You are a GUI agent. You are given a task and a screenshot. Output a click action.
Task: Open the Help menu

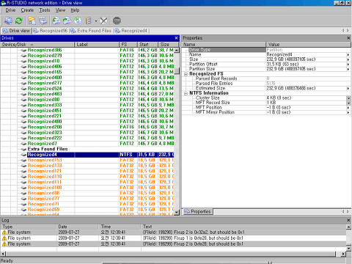(75, 10)
